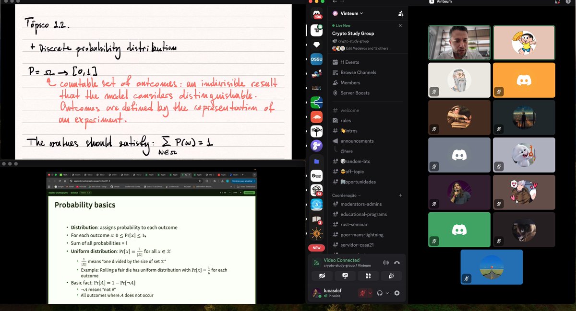This screenshot has height=311, width=576.
Task: Open the rules channel
Action: pos(368,121)
